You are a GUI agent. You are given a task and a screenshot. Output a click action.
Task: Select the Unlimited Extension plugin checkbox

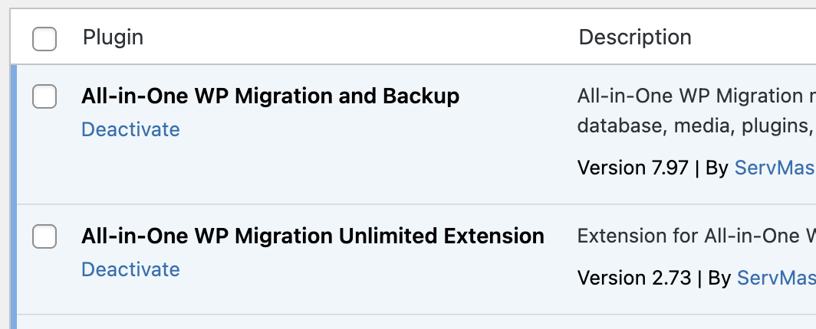click(x=44, y=237)
